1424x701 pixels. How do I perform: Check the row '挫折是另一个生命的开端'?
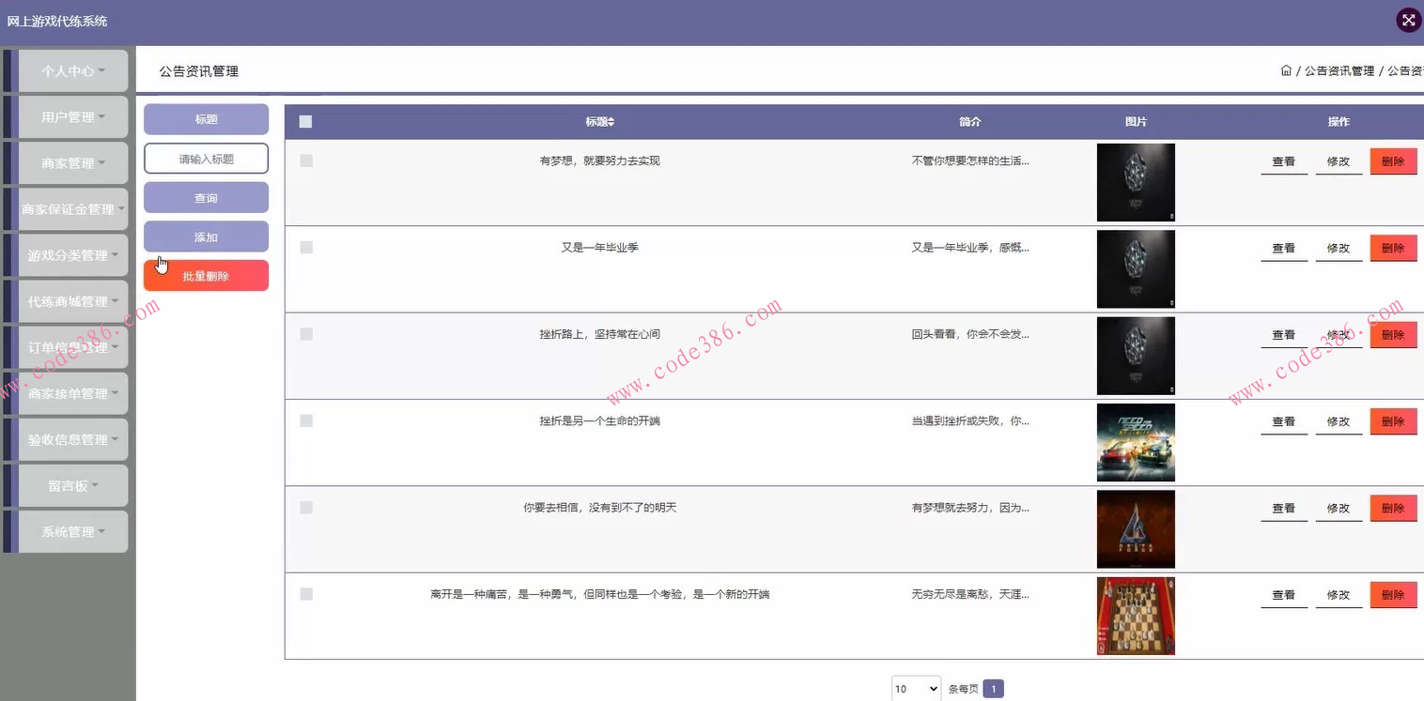coord(306,420)
